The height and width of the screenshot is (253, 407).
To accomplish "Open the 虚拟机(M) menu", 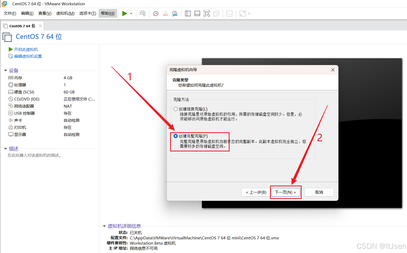I will pyautogui.click(x=65, y=13).
